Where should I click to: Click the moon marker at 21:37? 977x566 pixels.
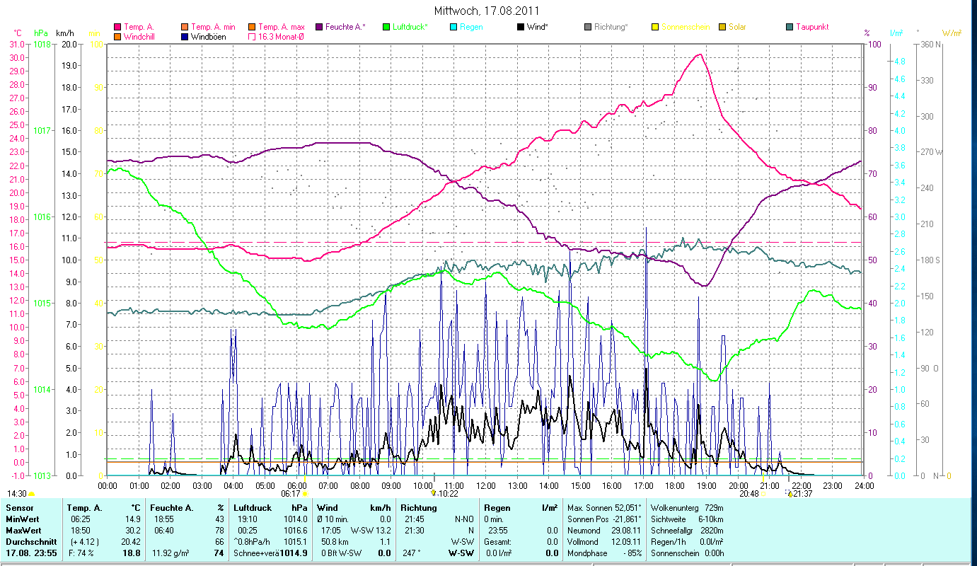790,494
